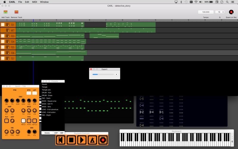238x149 pixels.
Task: Open synth settings icon on MET track
Action: (x=8, y=30)
